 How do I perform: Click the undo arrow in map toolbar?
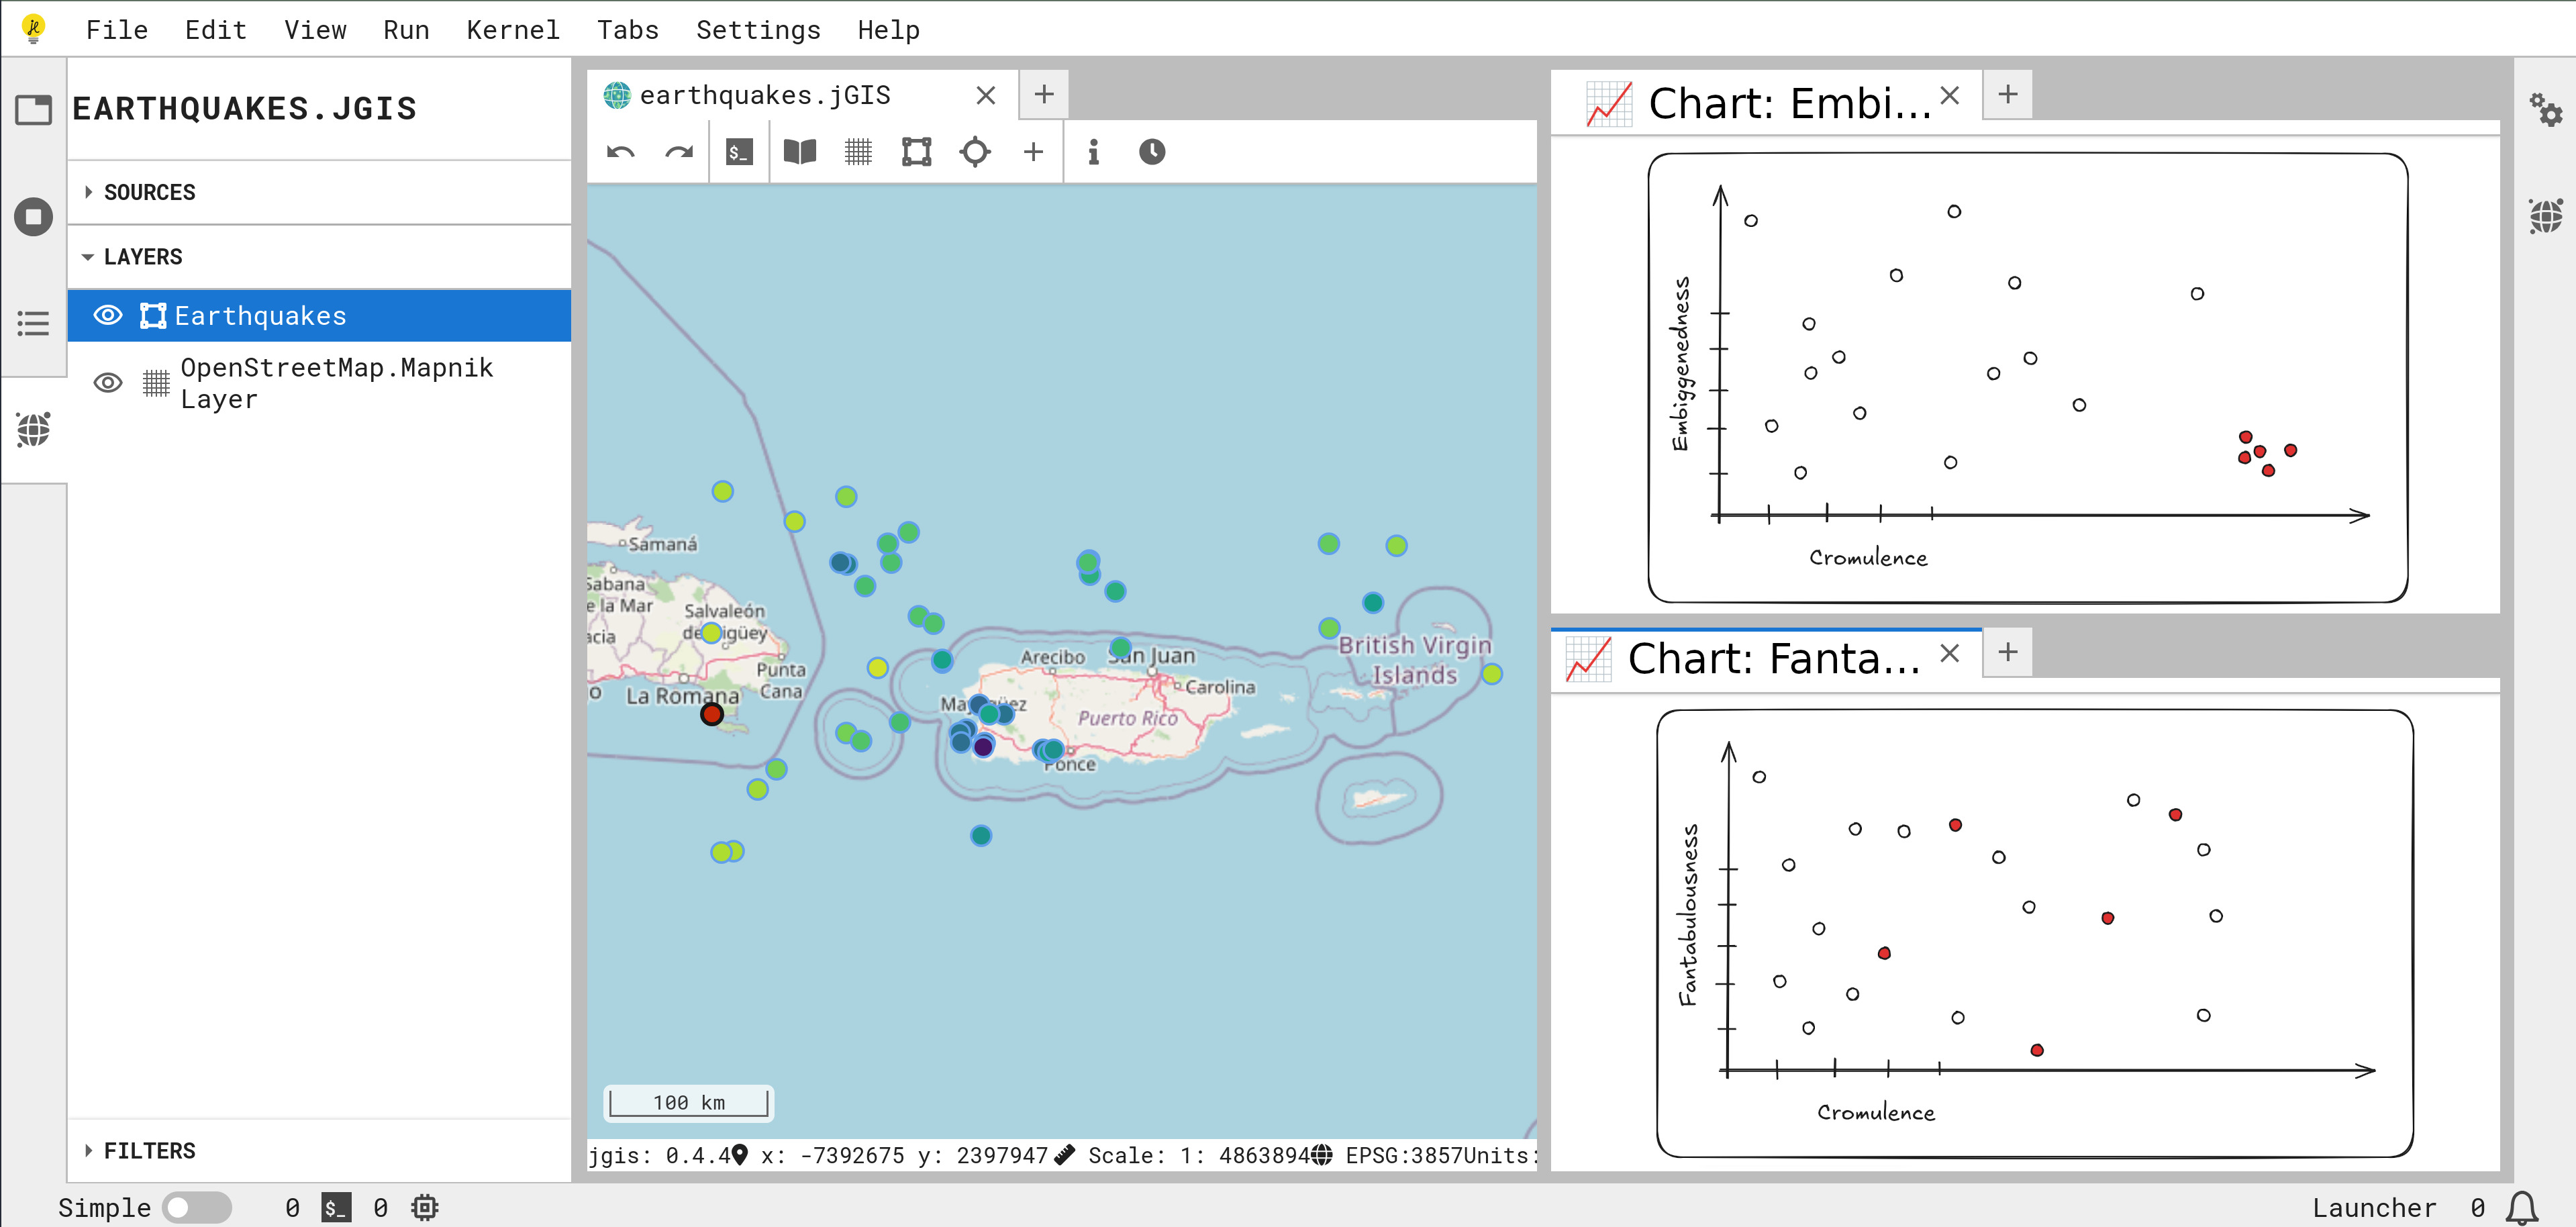(620, 152)
